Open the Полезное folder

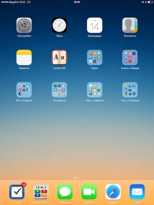pos(60,90)
